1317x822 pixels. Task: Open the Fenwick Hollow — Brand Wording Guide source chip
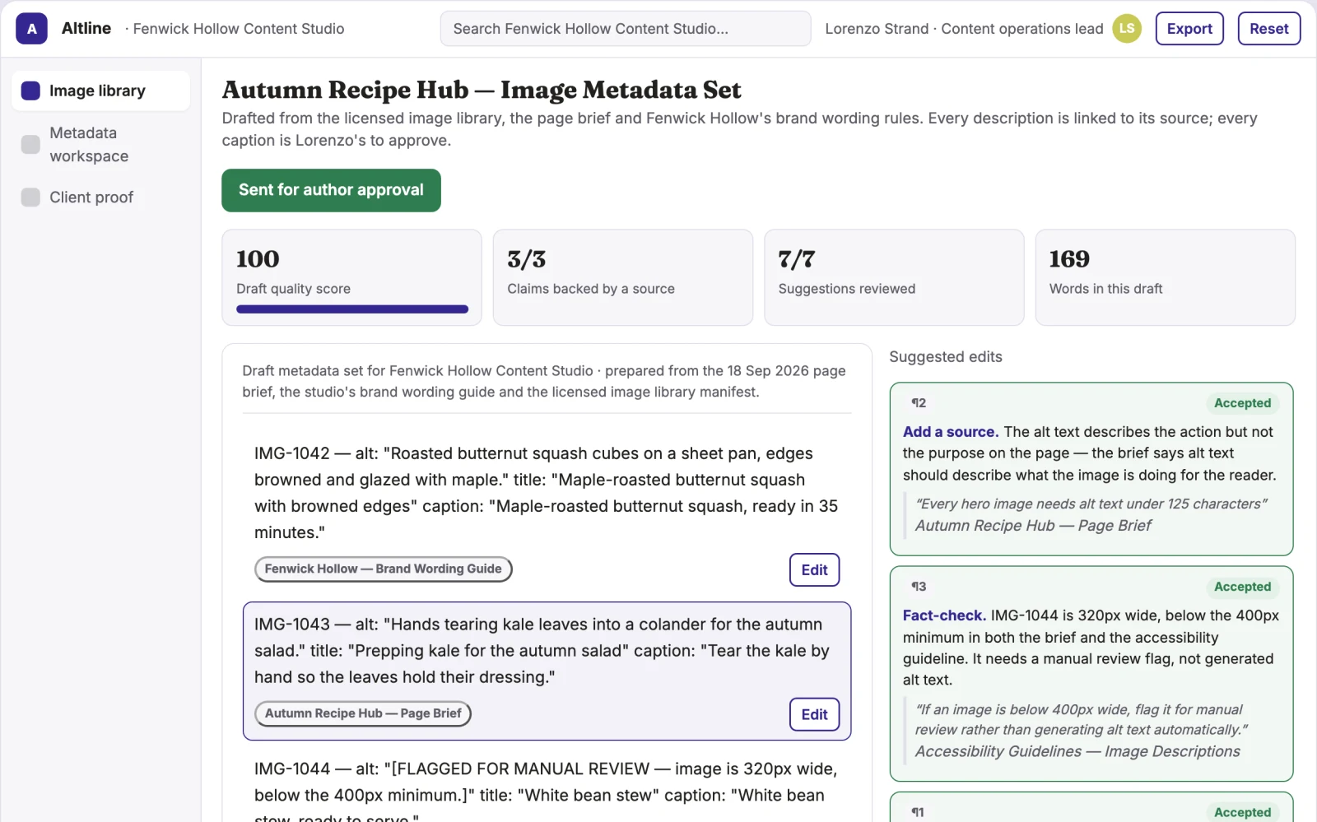coord(384,569)
